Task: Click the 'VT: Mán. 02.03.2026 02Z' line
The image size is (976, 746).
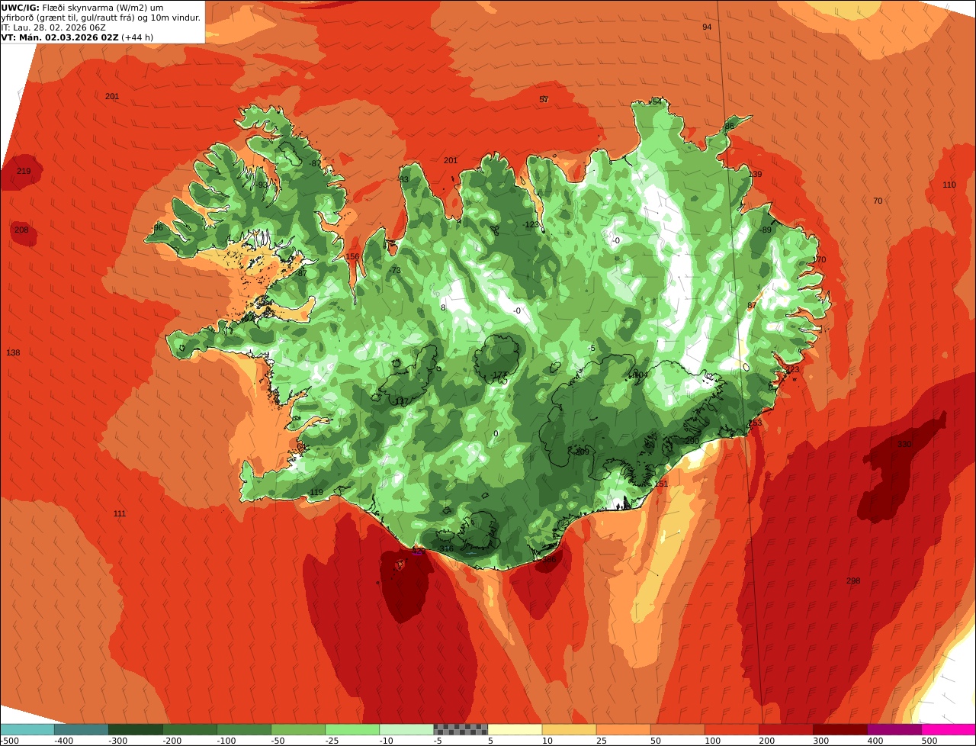Action: tap(59, 37)
